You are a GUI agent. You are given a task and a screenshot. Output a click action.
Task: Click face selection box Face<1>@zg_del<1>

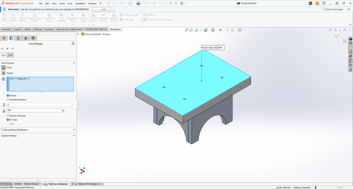tap(41, 84)
